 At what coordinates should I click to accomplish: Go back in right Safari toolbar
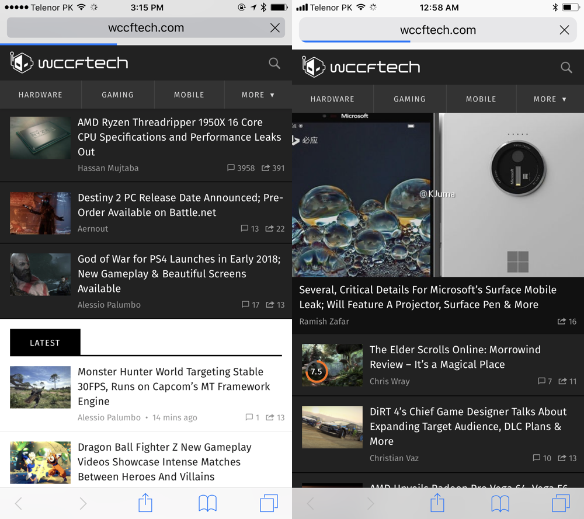[311, 503]
